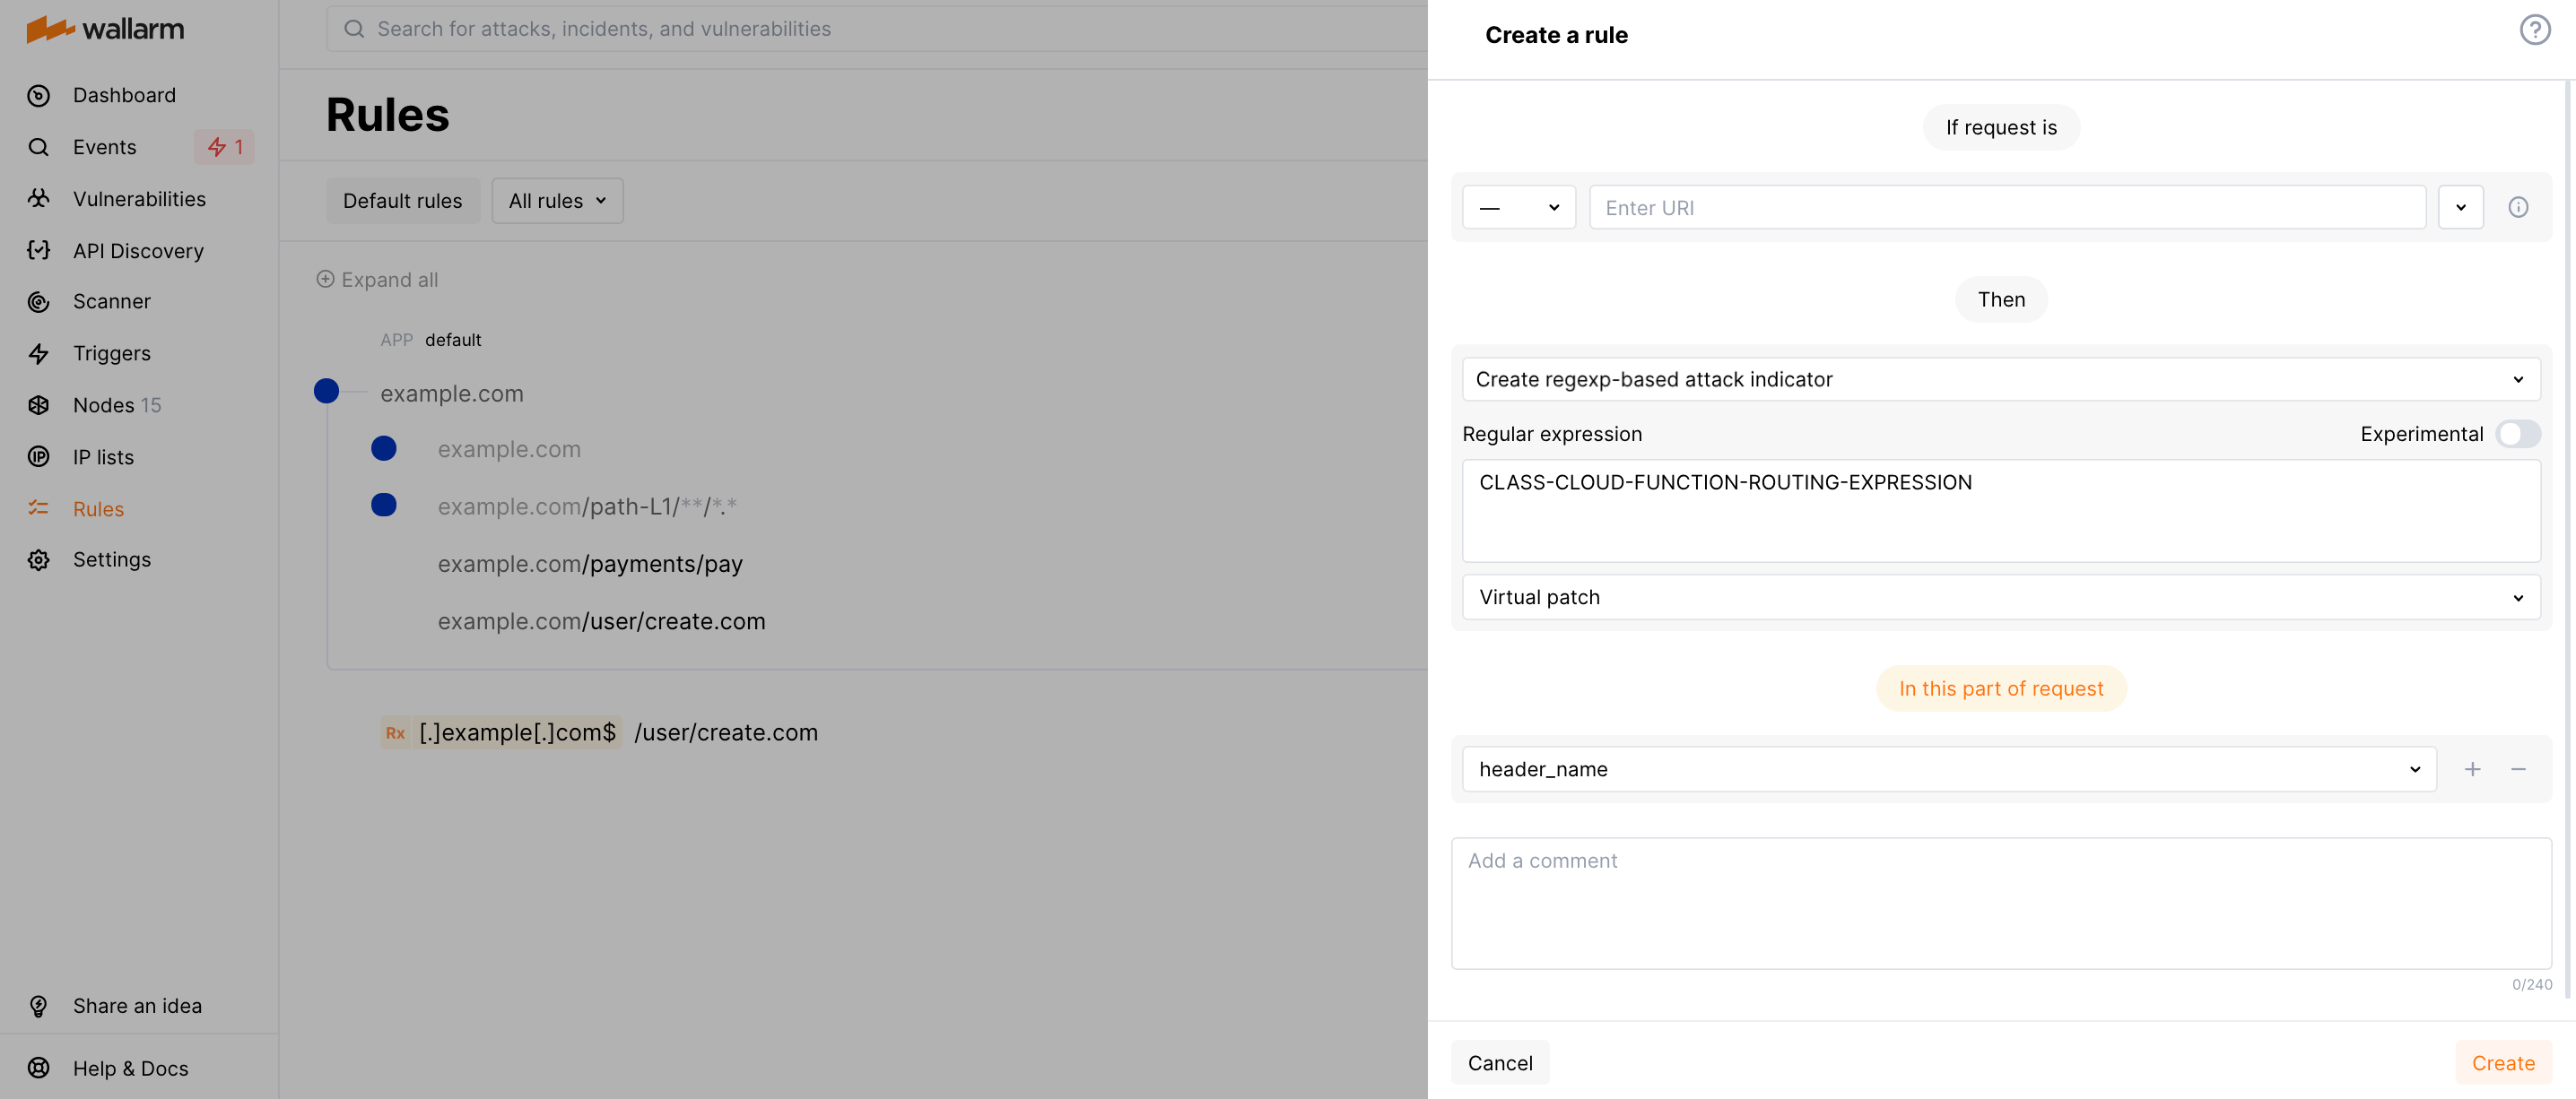Click the Rules list icon
2576x1099 pixels.
[38, 508]
